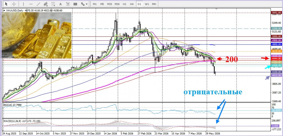Click the 4800.00 price level label
This screenshot has height=136, width=283.
click(x=276, y=44)
